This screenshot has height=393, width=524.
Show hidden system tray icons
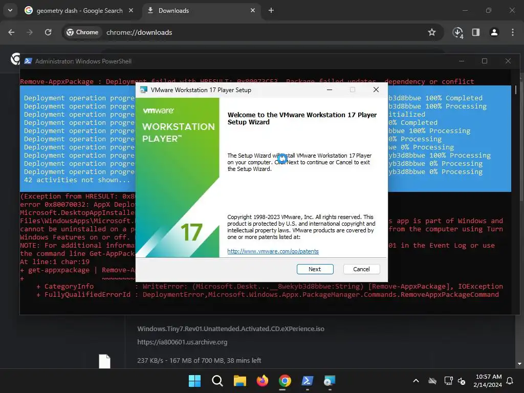tap(416, 381)
